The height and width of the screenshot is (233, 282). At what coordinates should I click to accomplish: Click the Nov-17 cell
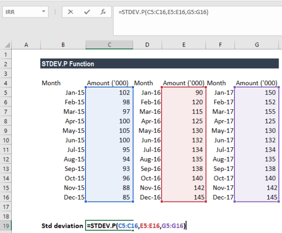pyautogui.click(x=220, y=188)
